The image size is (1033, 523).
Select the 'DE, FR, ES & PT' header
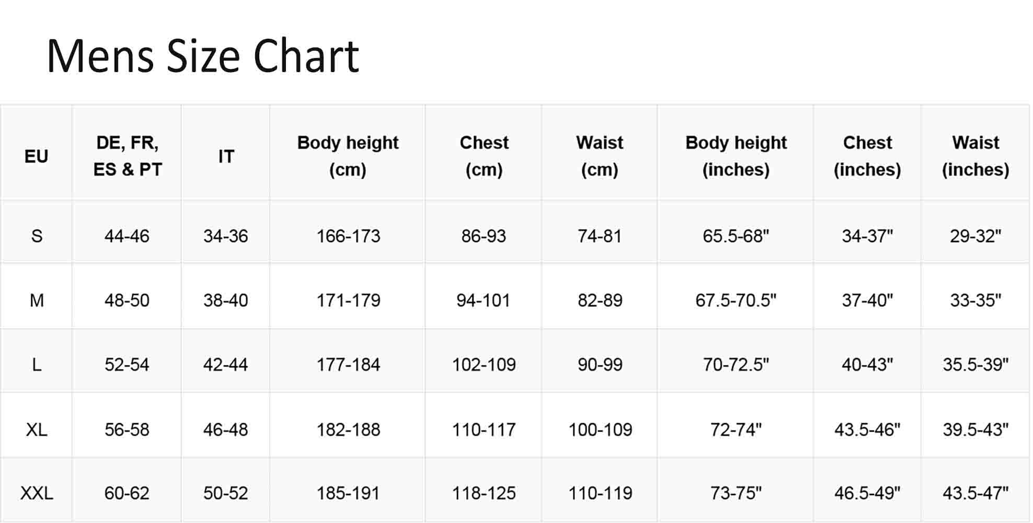point(127,156)
